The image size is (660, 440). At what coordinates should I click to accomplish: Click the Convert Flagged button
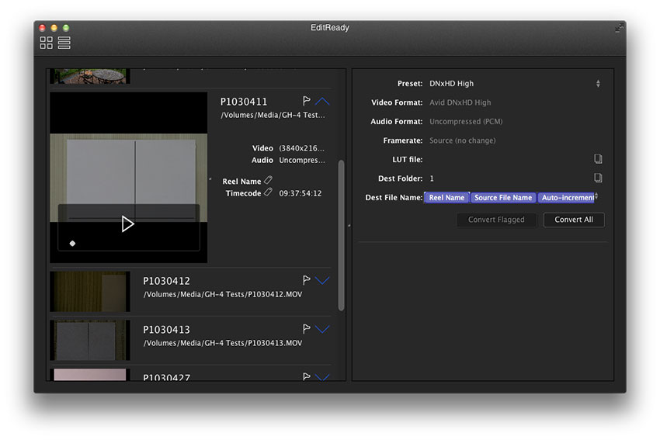496,220
